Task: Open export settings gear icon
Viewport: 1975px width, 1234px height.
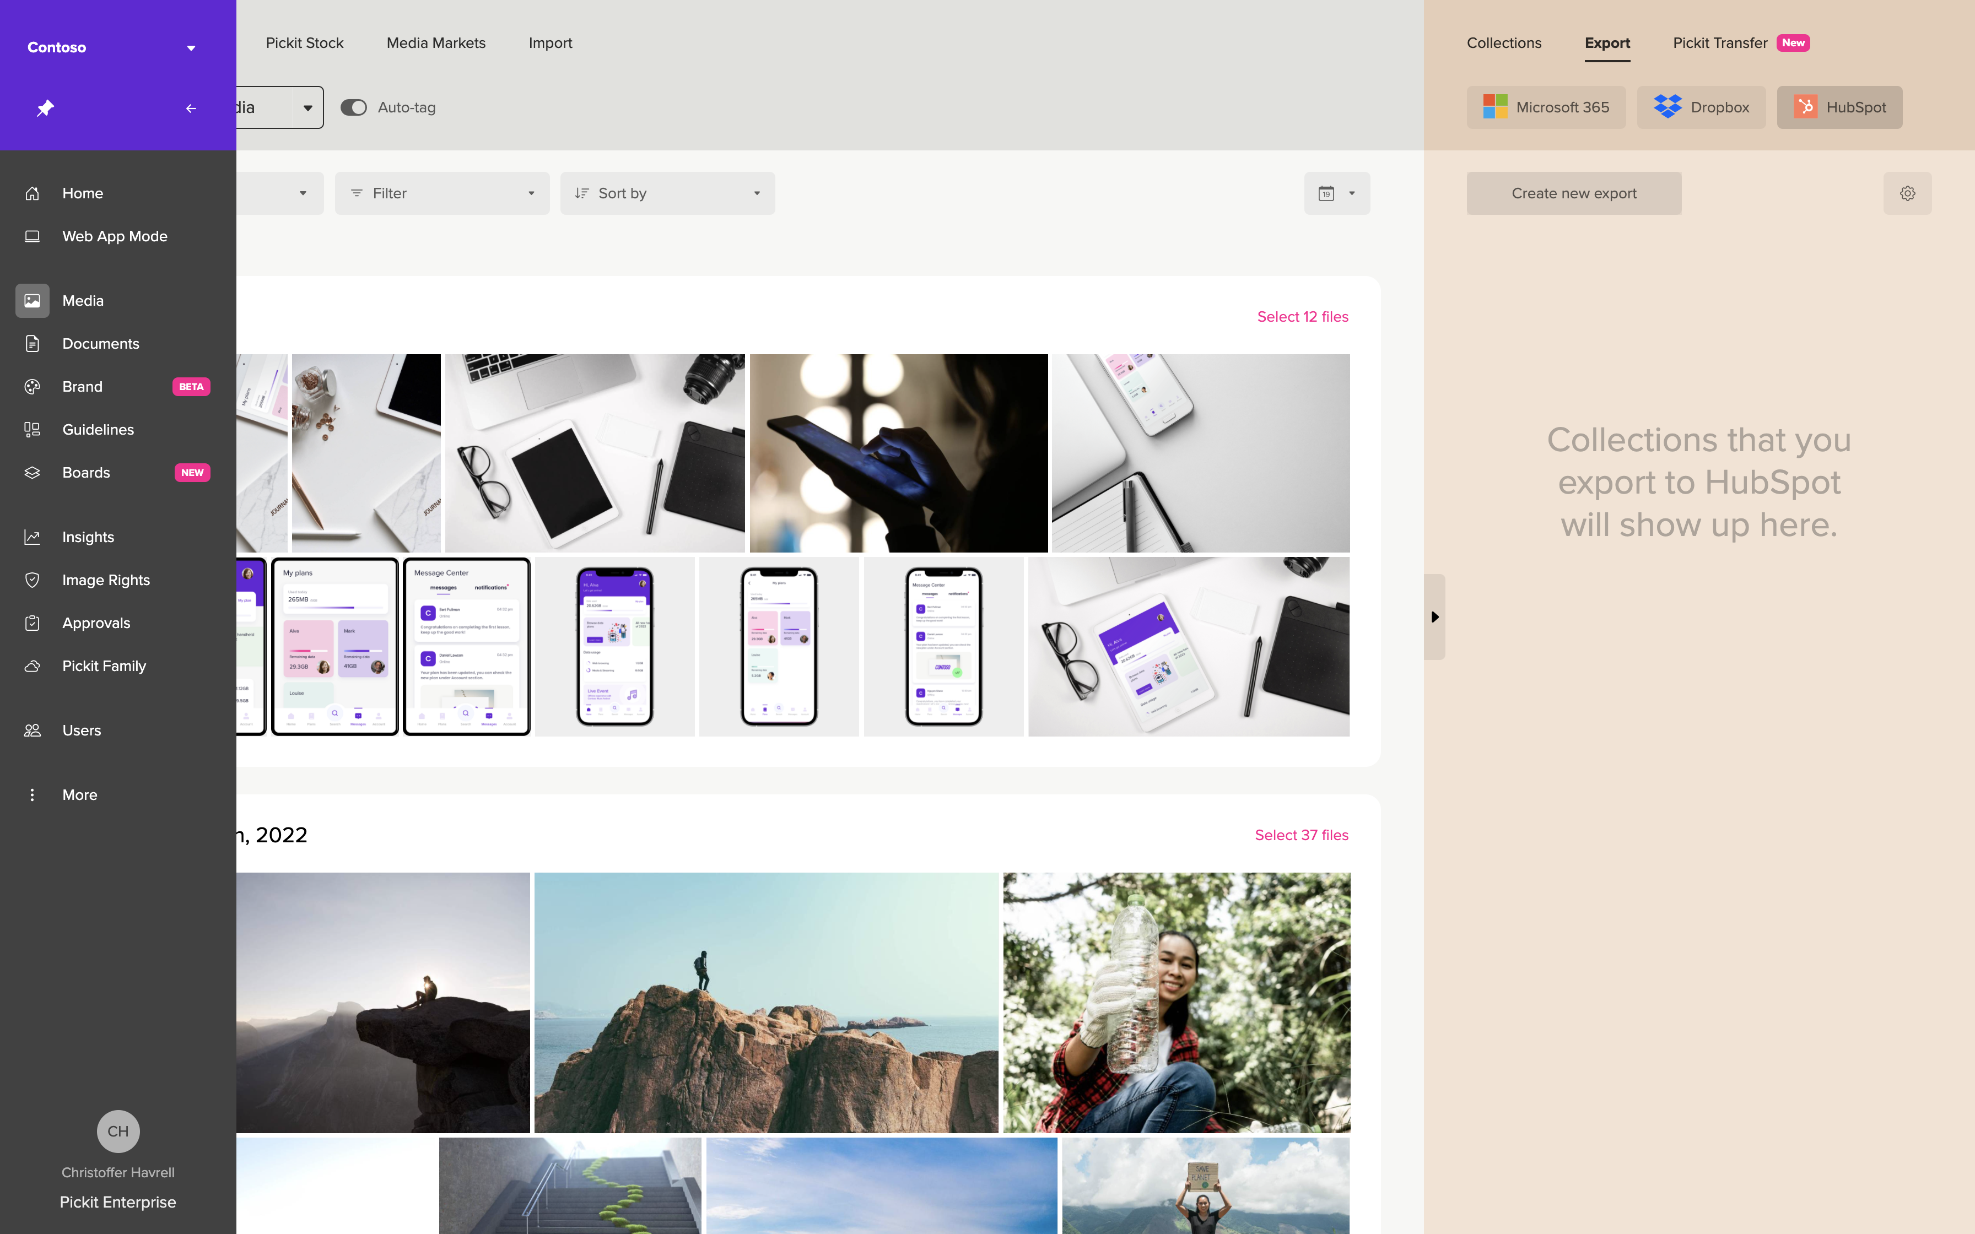Action: click(1907, 193)
